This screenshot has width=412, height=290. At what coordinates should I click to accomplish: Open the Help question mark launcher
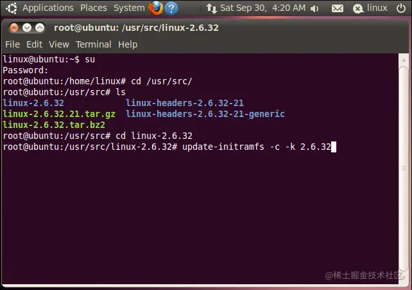[x=171, y=8]
